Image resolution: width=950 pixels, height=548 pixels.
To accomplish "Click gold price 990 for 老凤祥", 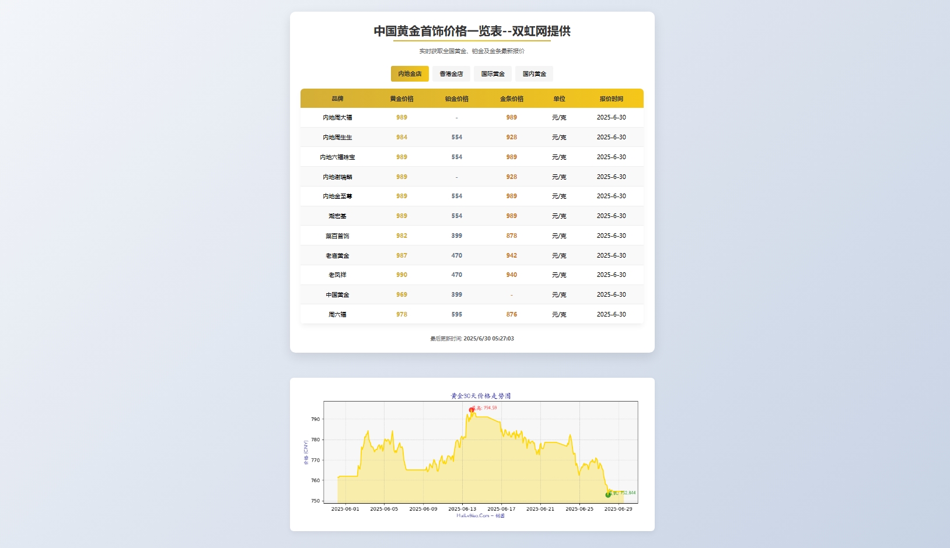I will (401, 275).
